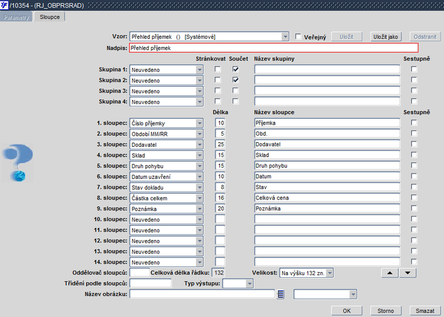Check Sestupně for 6. sloupec Datum

click(414, 176)
